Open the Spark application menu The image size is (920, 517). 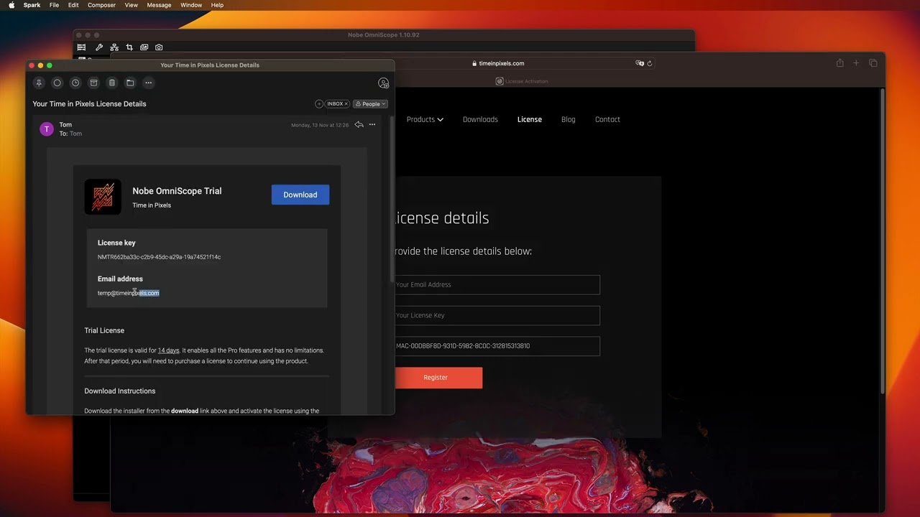[x=32, y=5]
